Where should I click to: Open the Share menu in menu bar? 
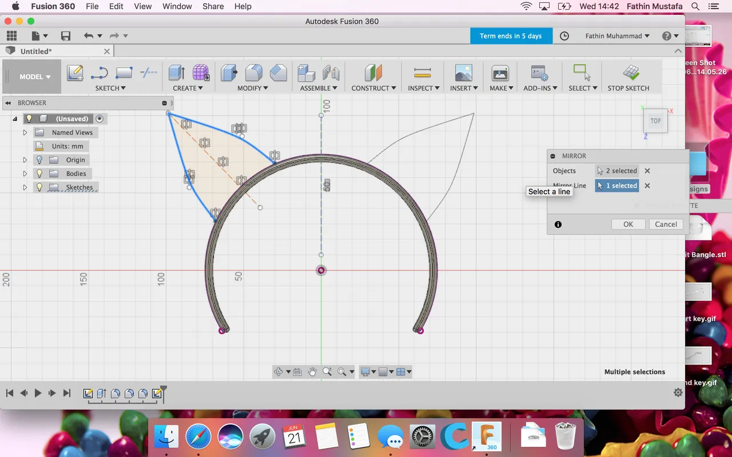(x=213, y=6)
